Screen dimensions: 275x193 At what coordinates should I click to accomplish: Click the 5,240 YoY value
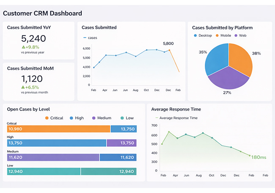click(33, 38)
